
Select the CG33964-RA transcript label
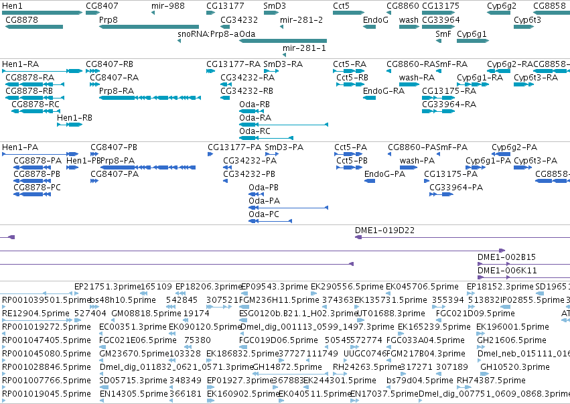[x=449, y=105]
